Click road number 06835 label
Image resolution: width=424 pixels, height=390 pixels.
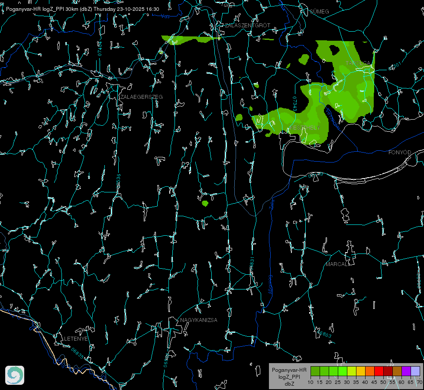click(x=78, y=354)
